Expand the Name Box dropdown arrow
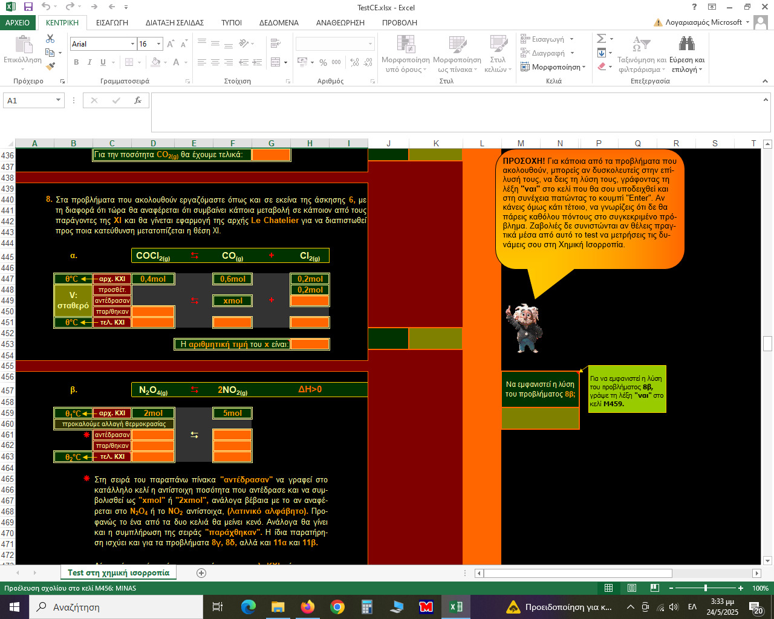Screen dimensions: 774x619 click(59, 100)
